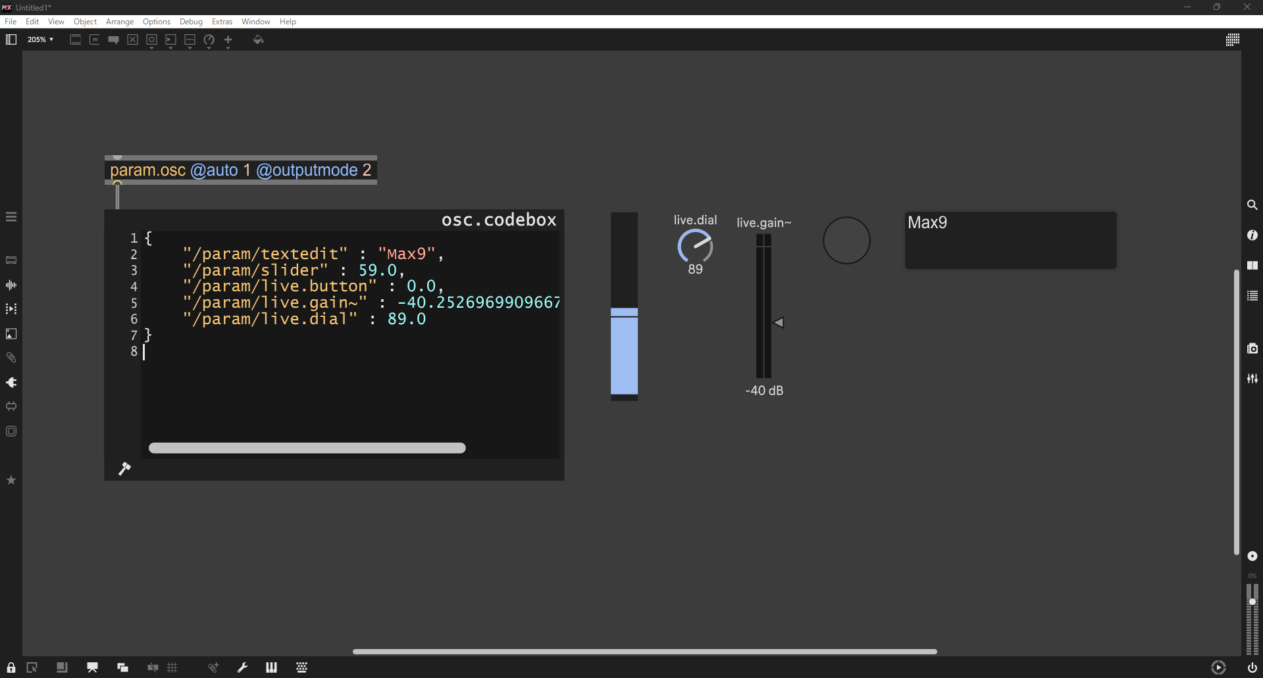
Task: Click the osc.codebox hammer icon
Action: [x=124, y=469]
